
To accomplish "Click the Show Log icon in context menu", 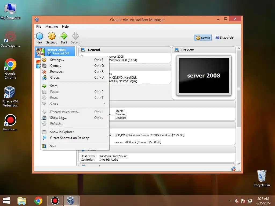I will pyautogui.click(x=44, y=118).
